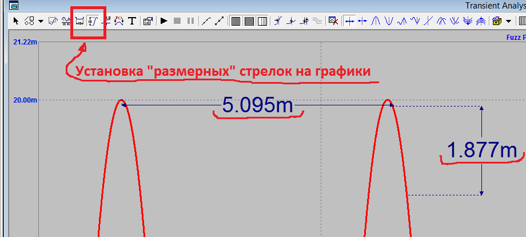The image size is (526, 237).
Task: Click the Stop analysis square button
Action: (x=177, y=21)
